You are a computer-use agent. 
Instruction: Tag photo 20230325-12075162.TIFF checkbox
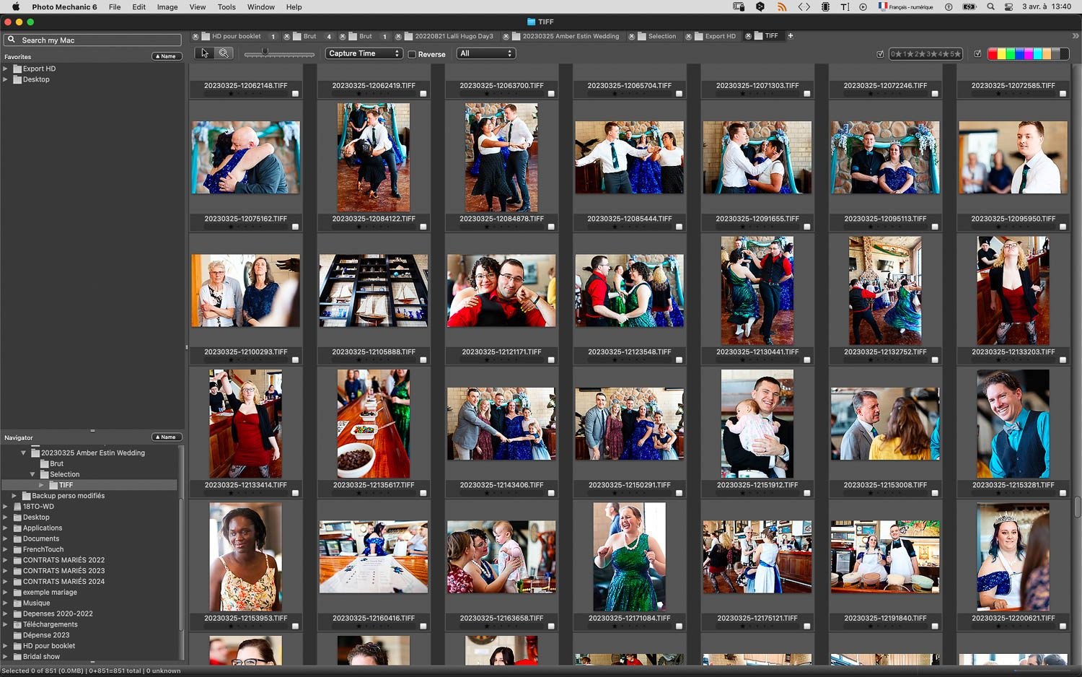(x=295, y=227)
